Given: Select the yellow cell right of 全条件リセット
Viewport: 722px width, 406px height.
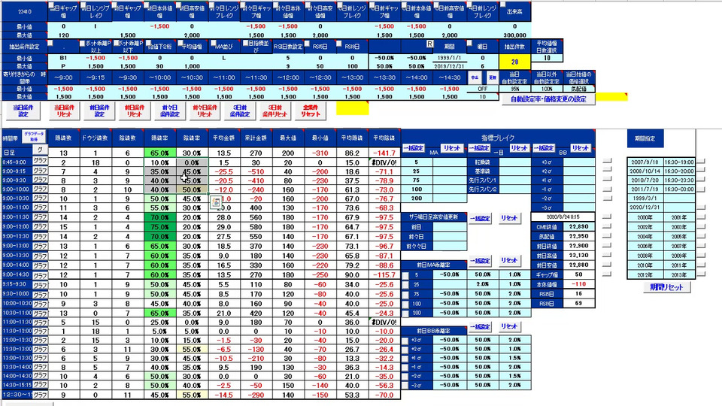Looking at the screenshot, I should [352, 108].
